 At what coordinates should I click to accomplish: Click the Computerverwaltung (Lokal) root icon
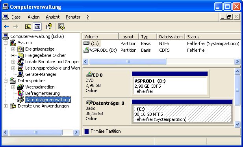tap(6, 36)
